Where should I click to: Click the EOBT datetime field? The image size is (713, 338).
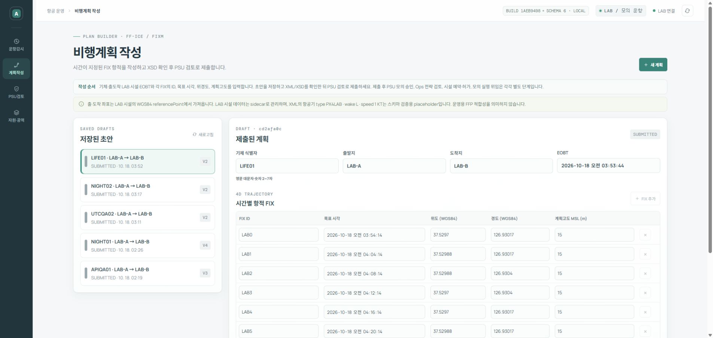608,166
